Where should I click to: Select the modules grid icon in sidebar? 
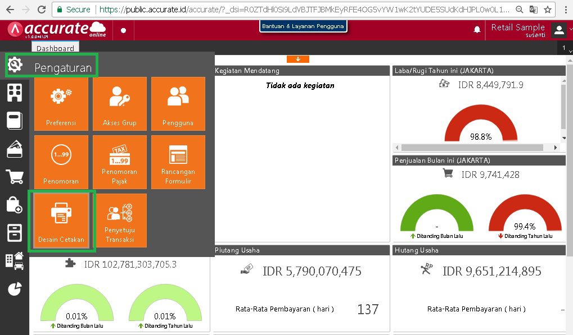click(x=15, y=91)
